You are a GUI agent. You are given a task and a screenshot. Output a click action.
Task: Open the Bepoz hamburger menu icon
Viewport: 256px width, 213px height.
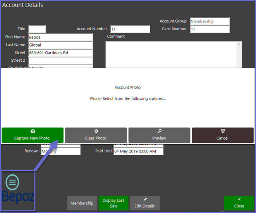pos(13,182)
